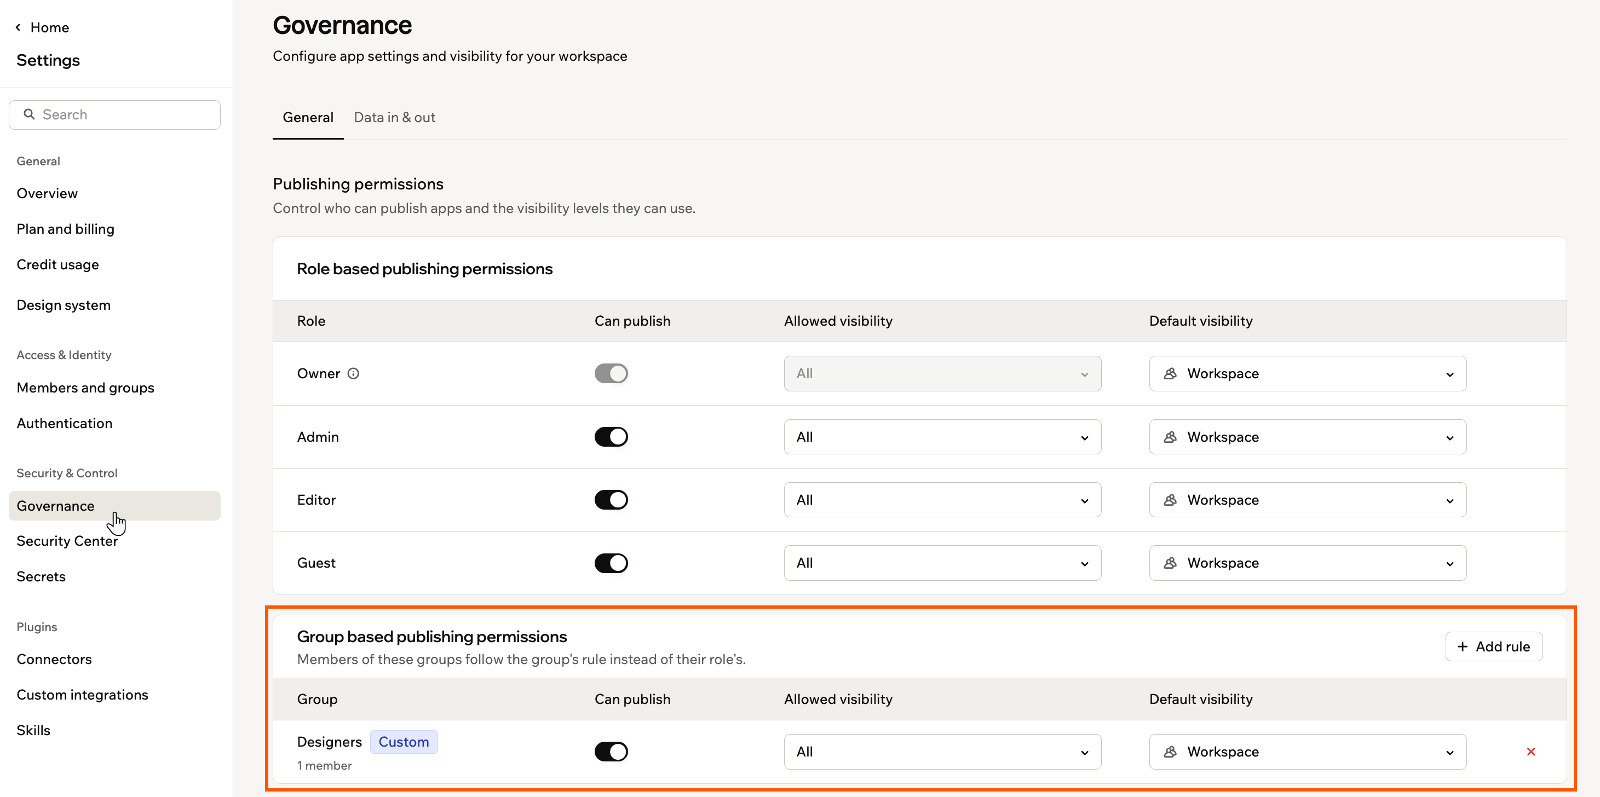This screenshot has width=1600, height=797.
Task: Open Credit usage page
Action: click(x=57, y=264)
